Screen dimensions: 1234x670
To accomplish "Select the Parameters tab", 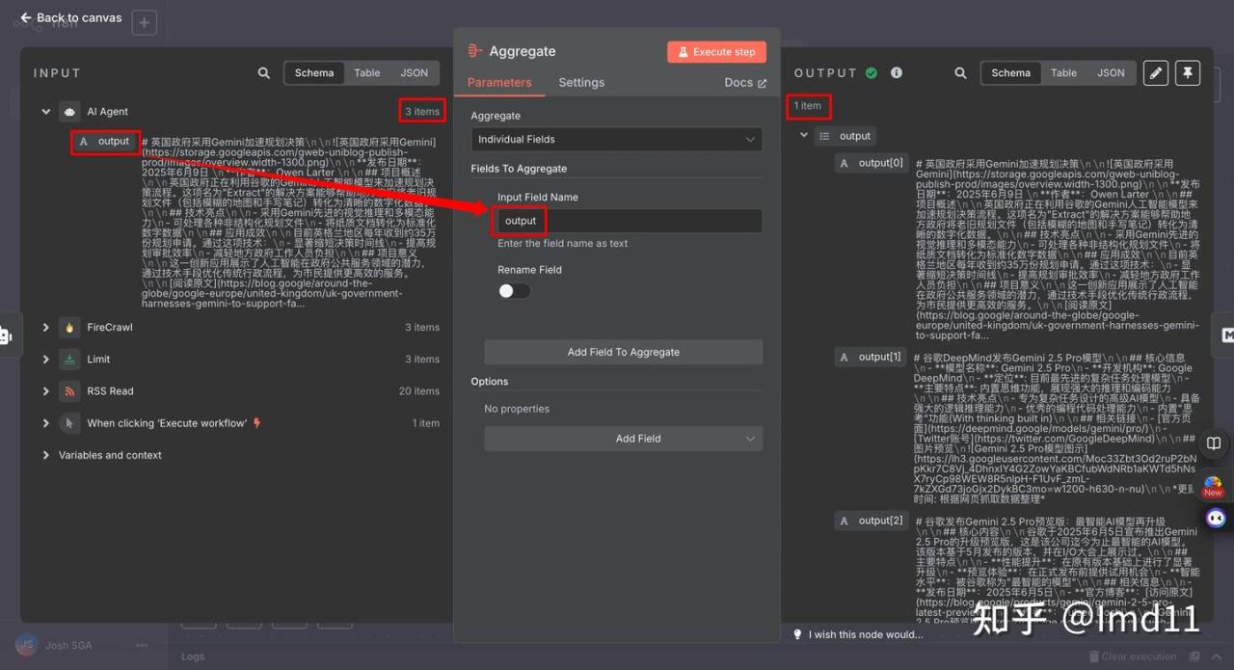I will tap(499, 83).
